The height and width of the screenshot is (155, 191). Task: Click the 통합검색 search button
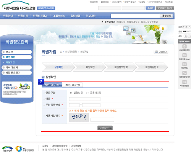coord(166,16)
